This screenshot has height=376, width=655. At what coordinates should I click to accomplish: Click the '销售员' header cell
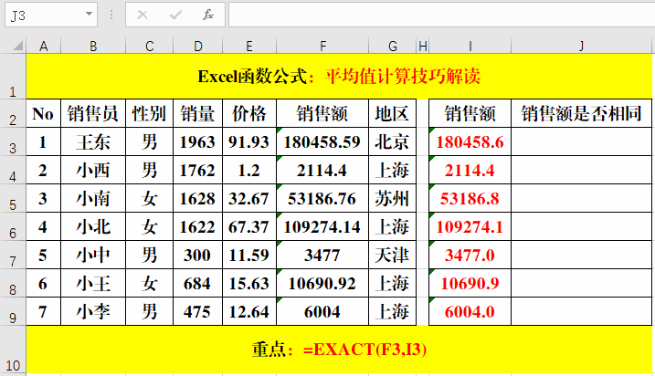click(x=93, y=113)
